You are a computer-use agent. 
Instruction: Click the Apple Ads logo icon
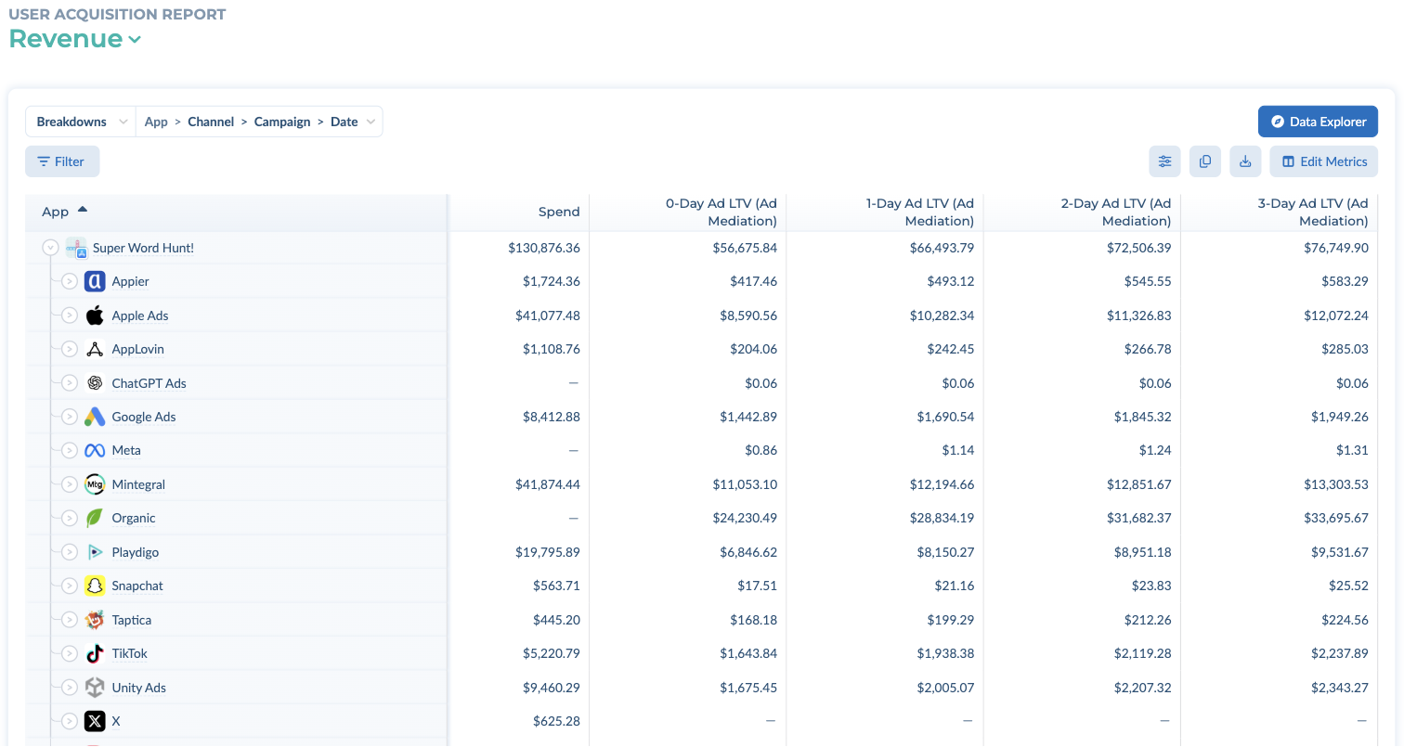click(x=95, y=316)
